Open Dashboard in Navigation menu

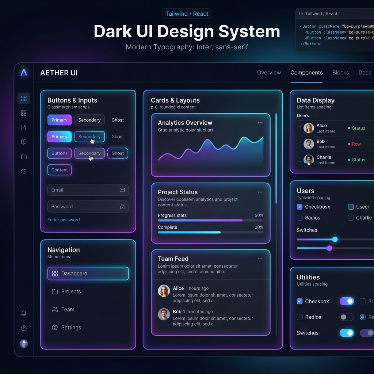point(88,273)
